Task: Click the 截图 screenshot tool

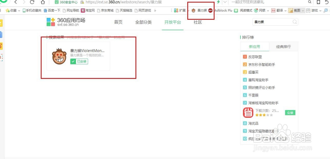Action: coord(294,11)
